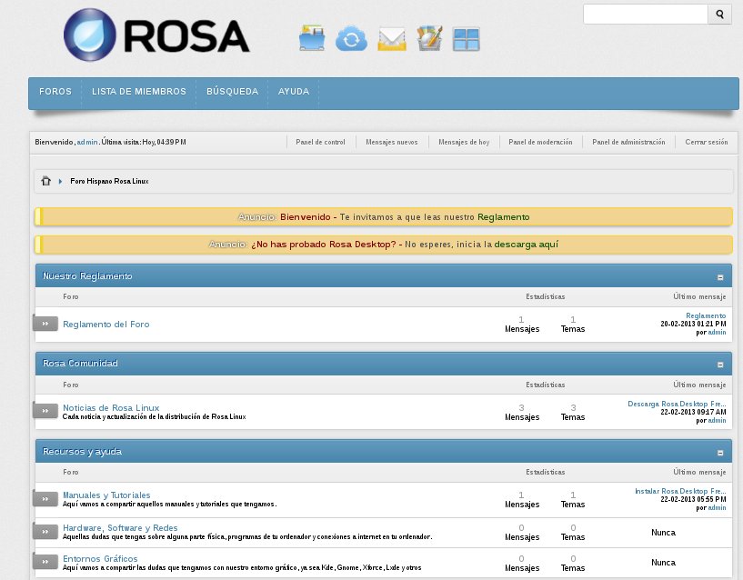Image resolution: width=743 pixels, height=580 pixels.
Task: Open Entornos Gráficos forum
Action: coord(100,559)
